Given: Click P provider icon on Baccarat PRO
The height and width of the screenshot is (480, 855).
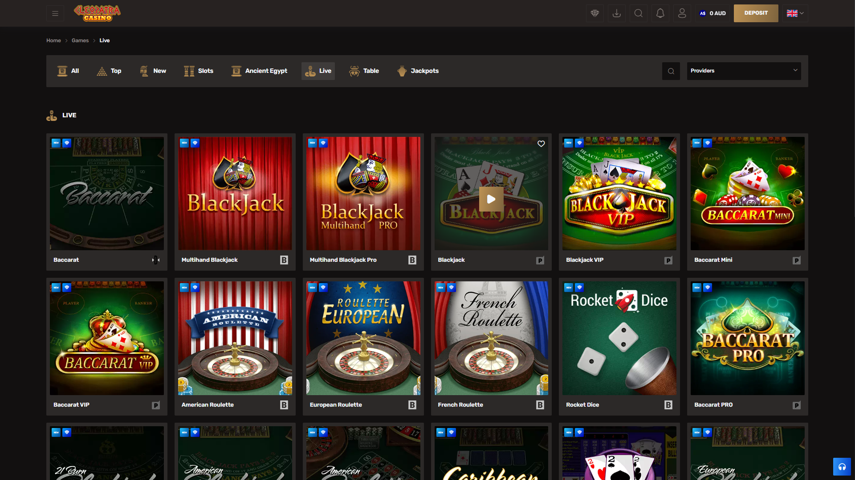Looking at the screenshot, I should [797, 405].
